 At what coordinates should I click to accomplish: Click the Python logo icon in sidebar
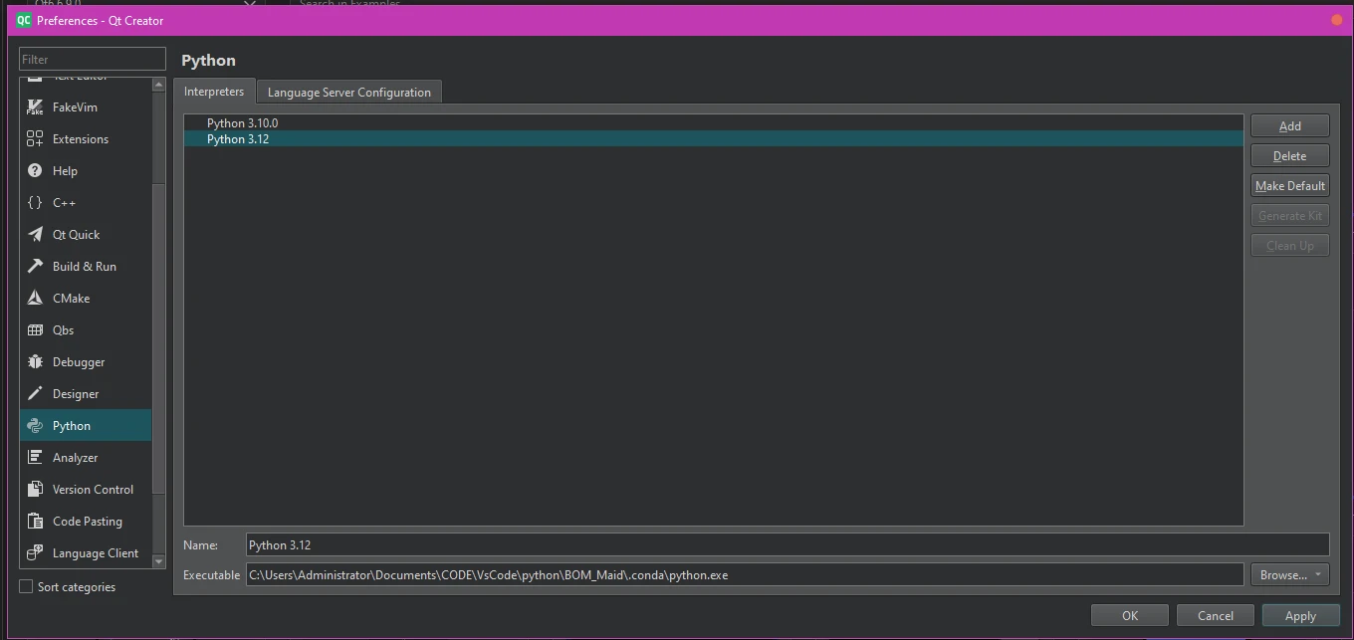tap(35, 426)
